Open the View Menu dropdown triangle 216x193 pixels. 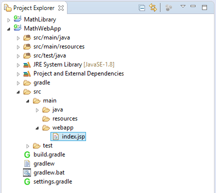183,6
